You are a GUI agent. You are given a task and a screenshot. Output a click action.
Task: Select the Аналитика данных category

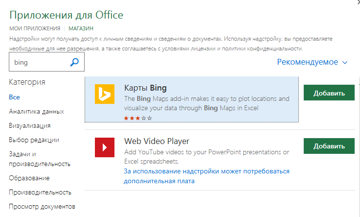(36, 112)
